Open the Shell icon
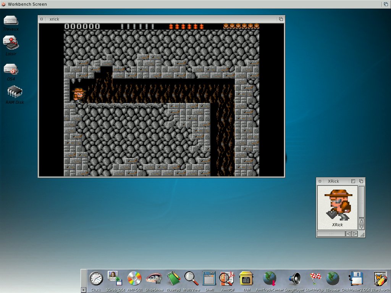The height and width of the screenshot is (293, 391). tap(209, 278)
